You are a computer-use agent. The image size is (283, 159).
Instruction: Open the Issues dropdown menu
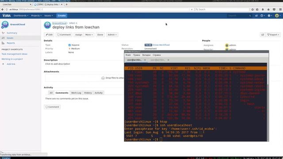point(49,16)
